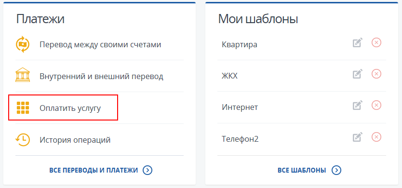Image resolution: width=402 pixels, height=188 pixels.
Task: Click the bank building icon
Action: tap(23, 75)
